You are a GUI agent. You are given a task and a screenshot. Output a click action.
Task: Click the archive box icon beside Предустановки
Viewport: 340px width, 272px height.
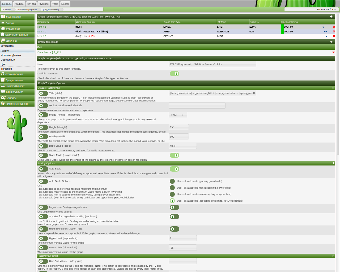[3, 80]
